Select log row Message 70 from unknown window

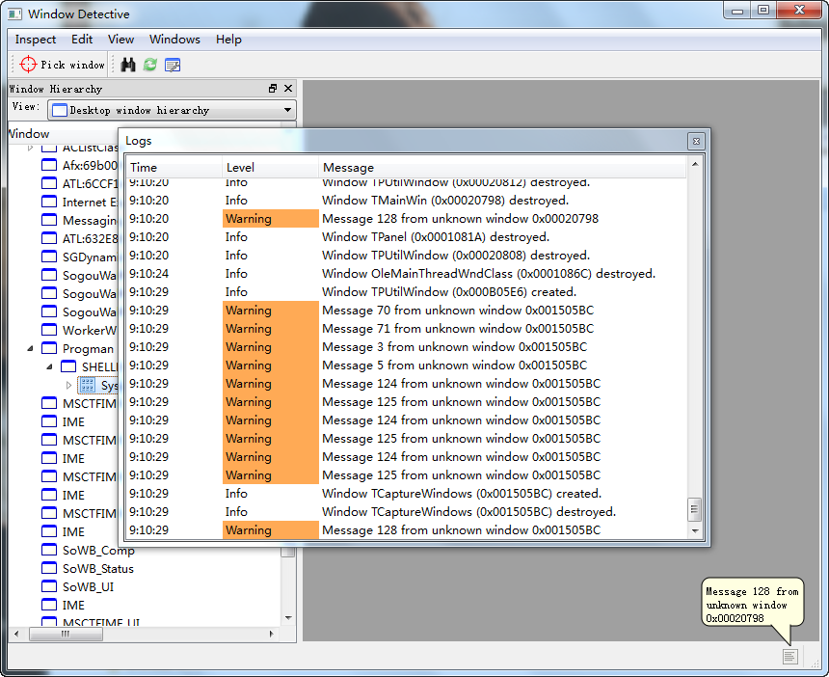407,310
